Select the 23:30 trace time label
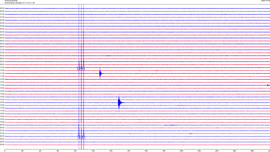 tap(2, 145)
